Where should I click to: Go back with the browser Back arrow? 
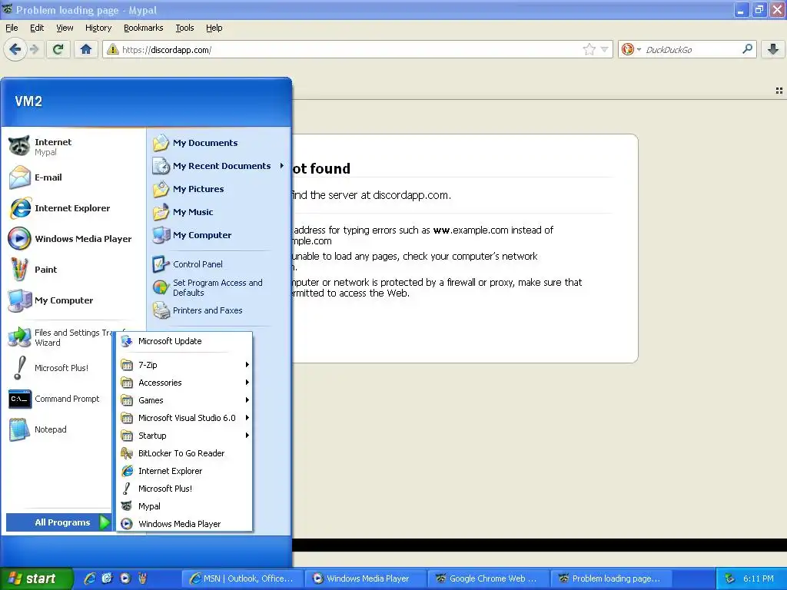(15, 50)
